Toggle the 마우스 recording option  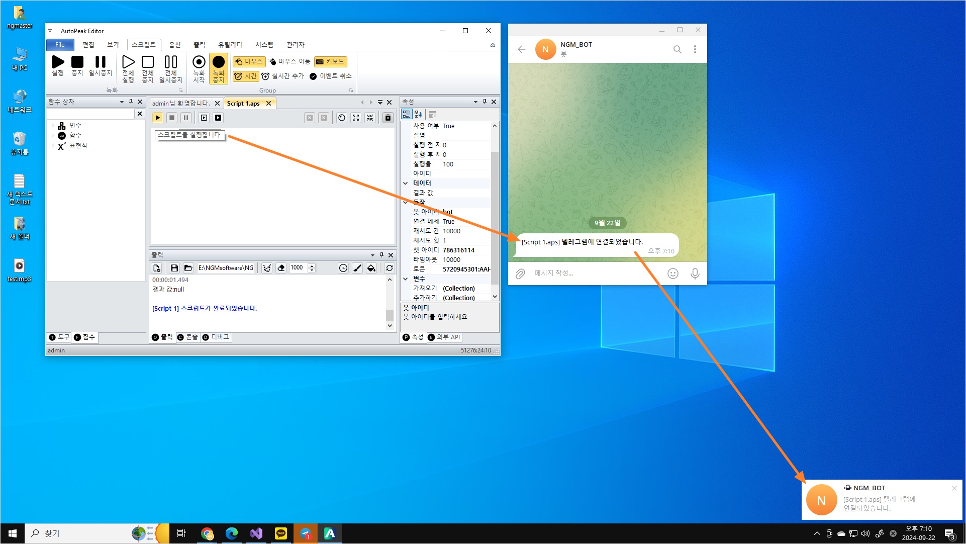click(x=248, y=61)
